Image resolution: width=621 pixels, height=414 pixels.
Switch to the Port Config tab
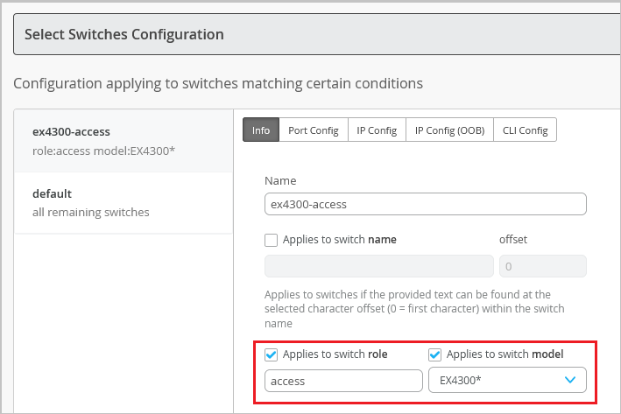coord(313,130)
